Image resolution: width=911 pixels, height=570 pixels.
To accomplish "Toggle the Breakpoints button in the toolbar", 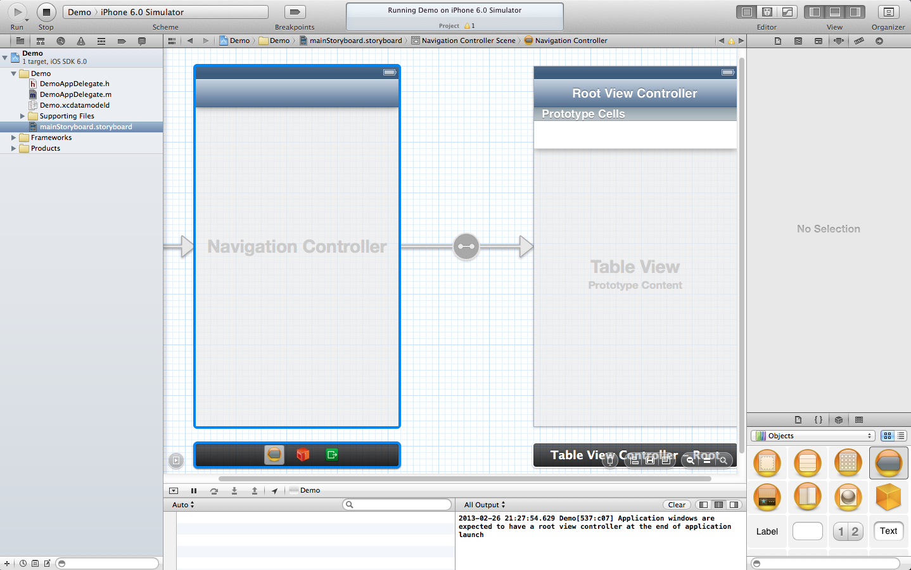I will coord(295,12).
